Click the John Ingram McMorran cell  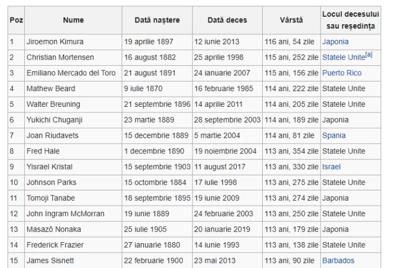tap(65, 214)
